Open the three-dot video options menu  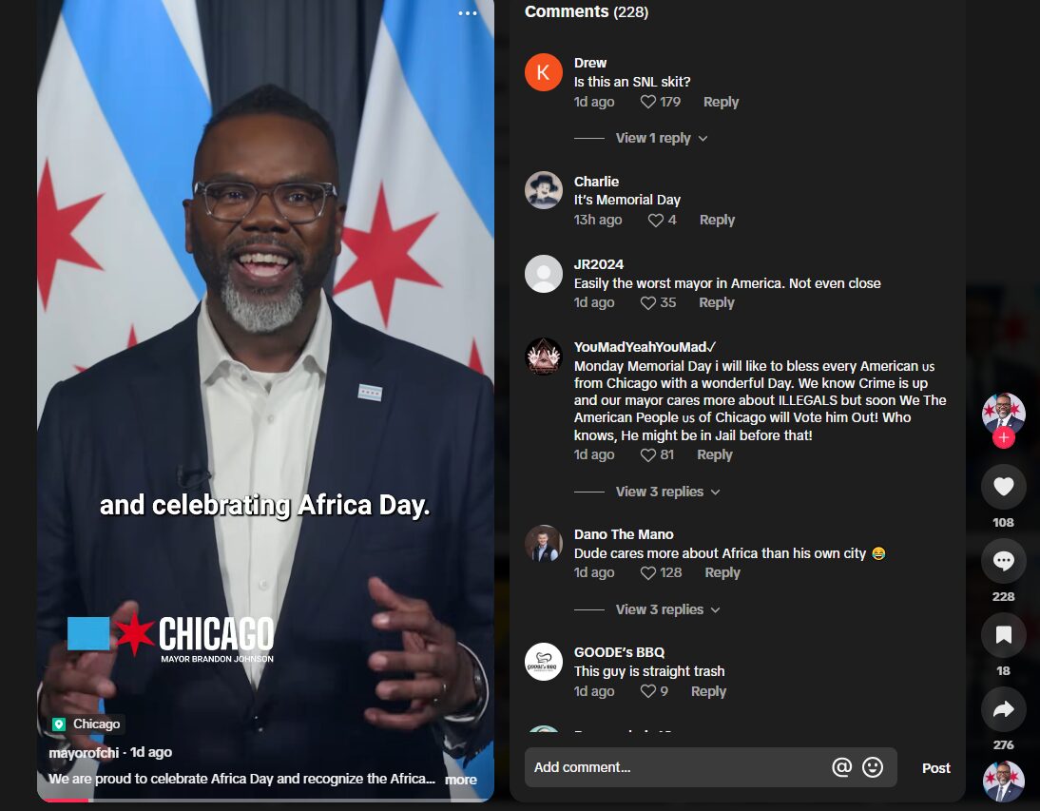tap(467, 13)
